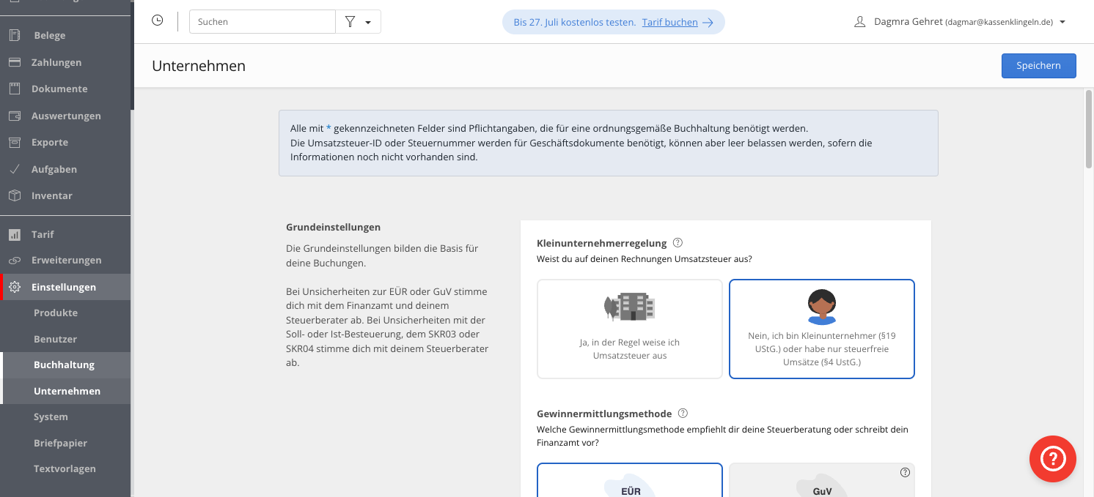
Task: Open the search filter funnel dropdown
Action: 358,22
